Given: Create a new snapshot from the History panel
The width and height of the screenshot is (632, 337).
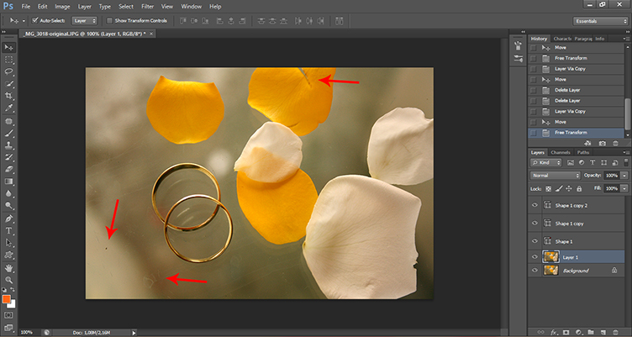Looking at the screenshot, I should pos(602,144).
